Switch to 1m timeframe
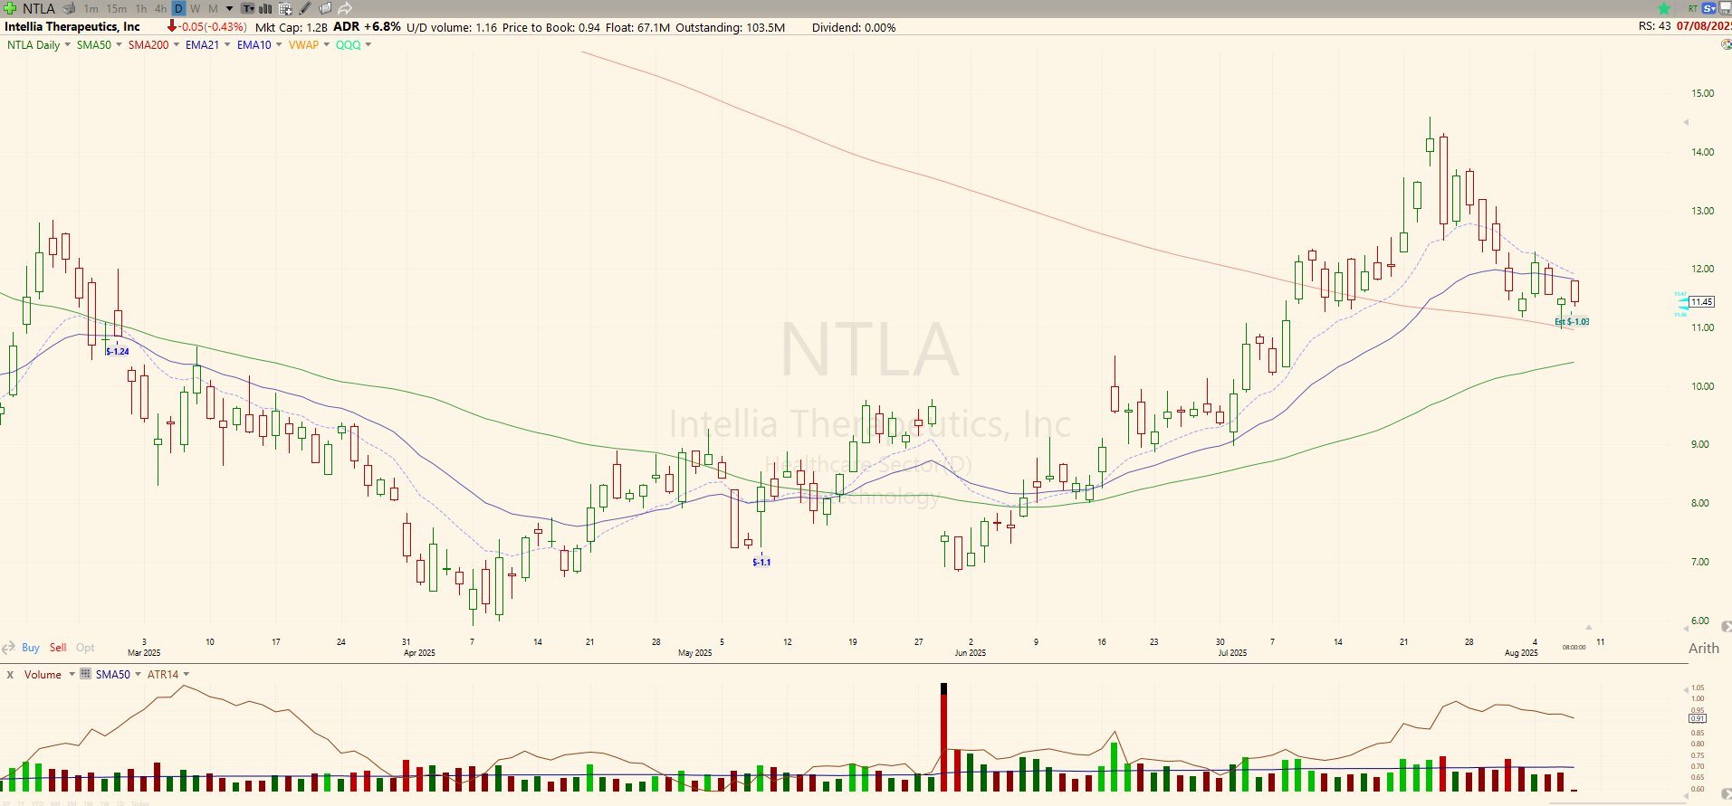The image size is (1732, 806). 91,8
